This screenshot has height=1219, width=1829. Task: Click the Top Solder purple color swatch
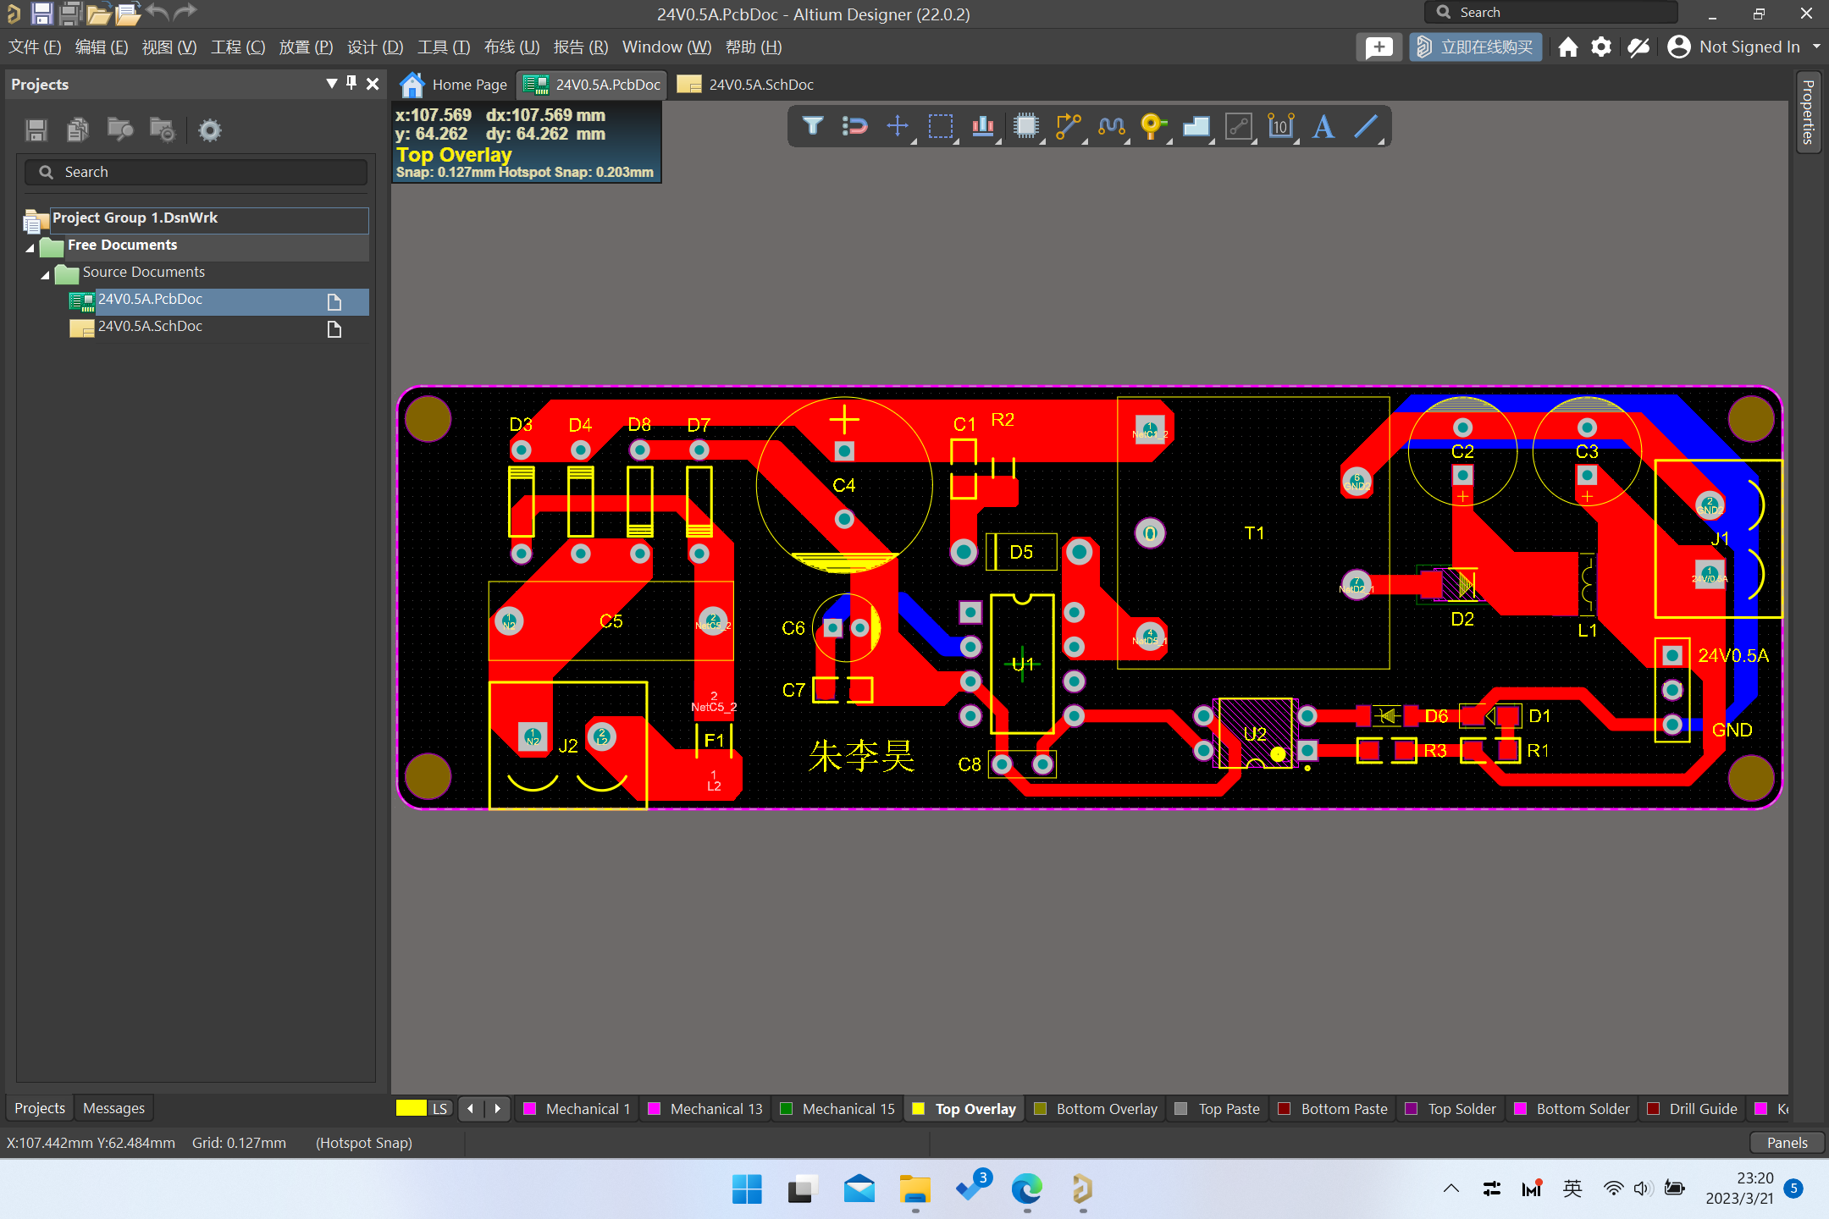[x=1412, y=1108]
